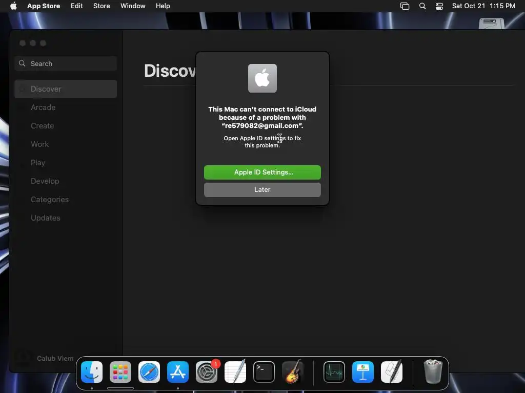Open Launchpad from the Dock

[x=120, y=372]
